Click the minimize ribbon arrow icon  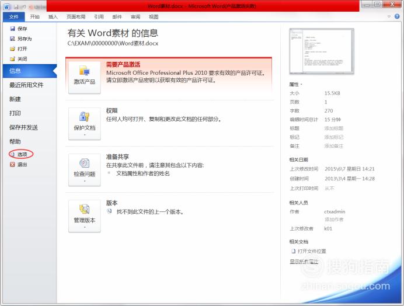pyautogui.click(x=389, y=16)
